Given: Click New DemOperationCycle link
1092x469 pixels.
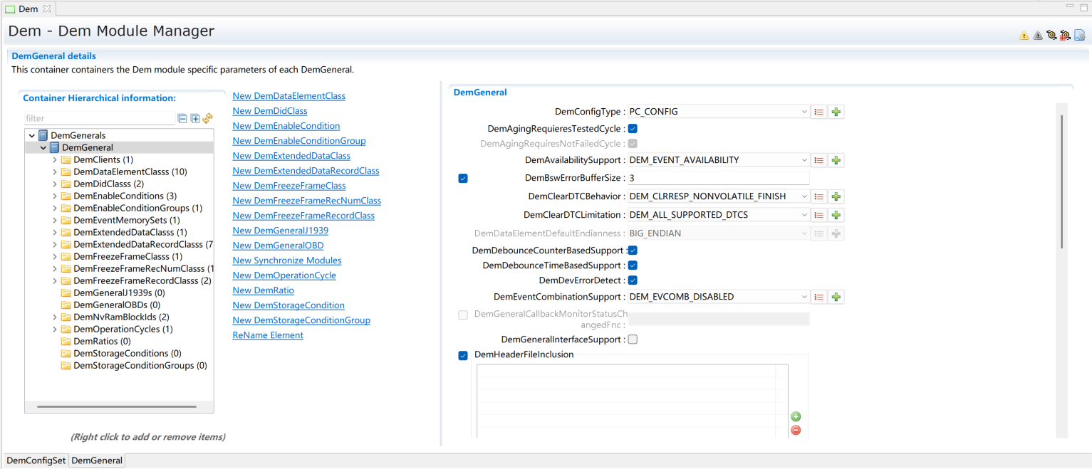Looking at the screenshot, I should [x=284, y=275].
